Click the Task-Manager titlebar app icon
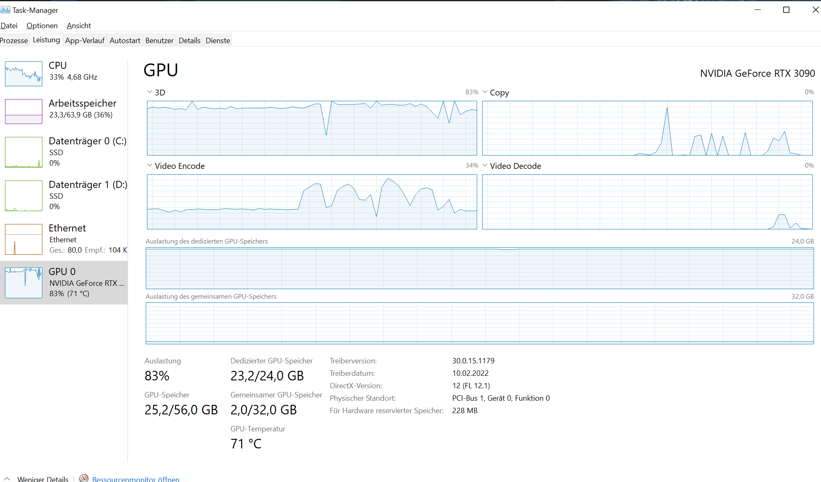Viewport: 821px width, 482px height. click(x=5, y=9)
